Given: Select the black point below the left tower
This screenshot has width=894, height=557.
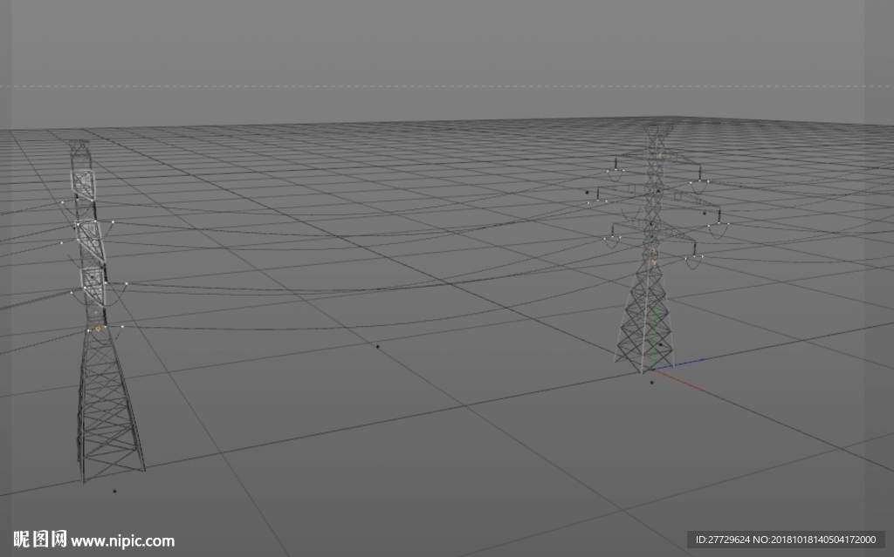Looking at the screenshot, I should coord(114,491).
